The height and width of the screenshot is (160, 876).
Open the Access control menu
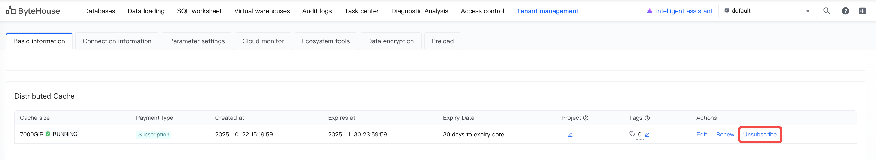tap(482, 11)
